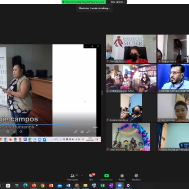Click the pencil edit icon in video player
The width and height of the screenshot is (189, 189).
tap(76, 132)
